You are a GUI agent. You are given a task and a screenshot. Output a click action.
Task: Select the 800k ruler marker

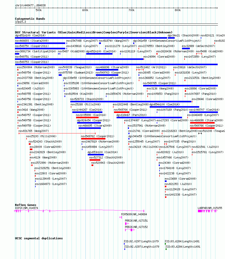point(178,10)
